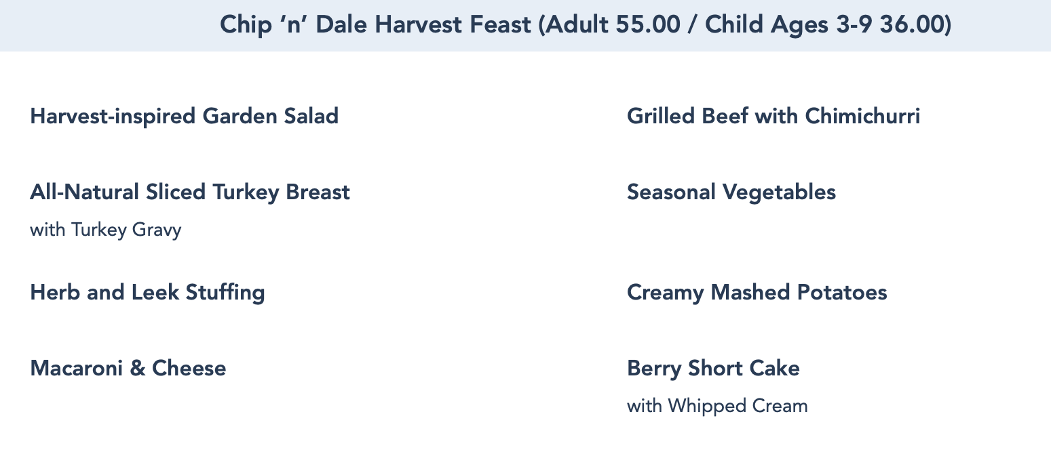Click the 'with Turkey Gravy' description
Screen dimensions: 1051x452
[x=106, y=230]
